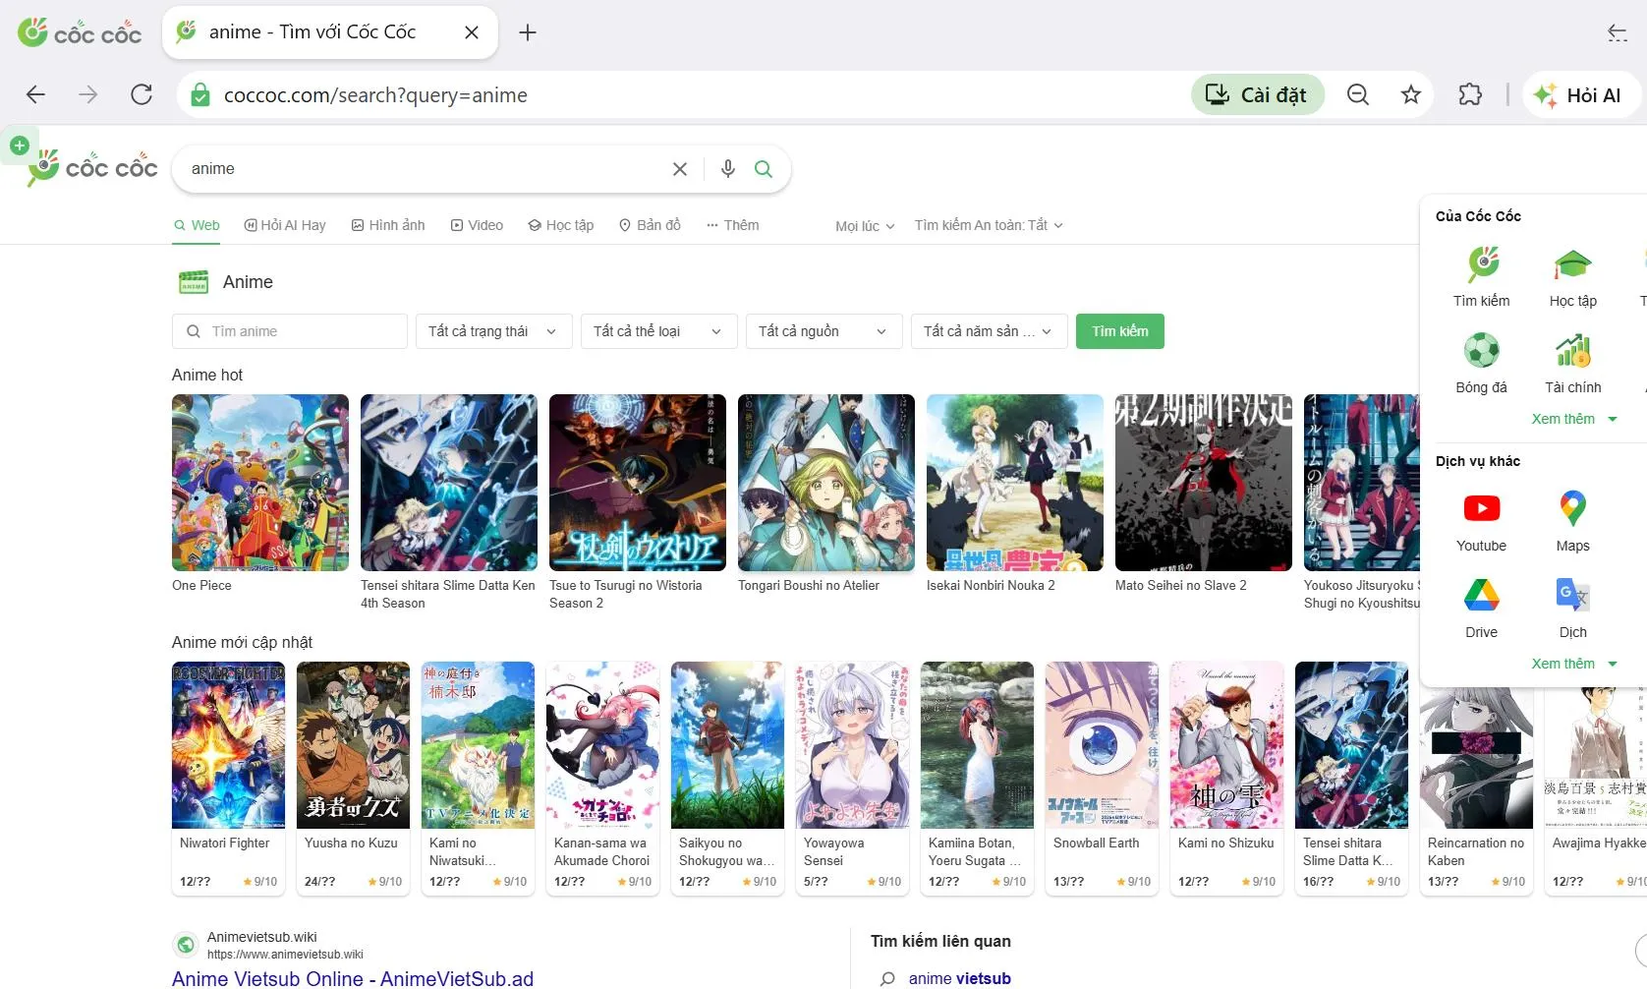Switch to the Video tab

[477, 225]
